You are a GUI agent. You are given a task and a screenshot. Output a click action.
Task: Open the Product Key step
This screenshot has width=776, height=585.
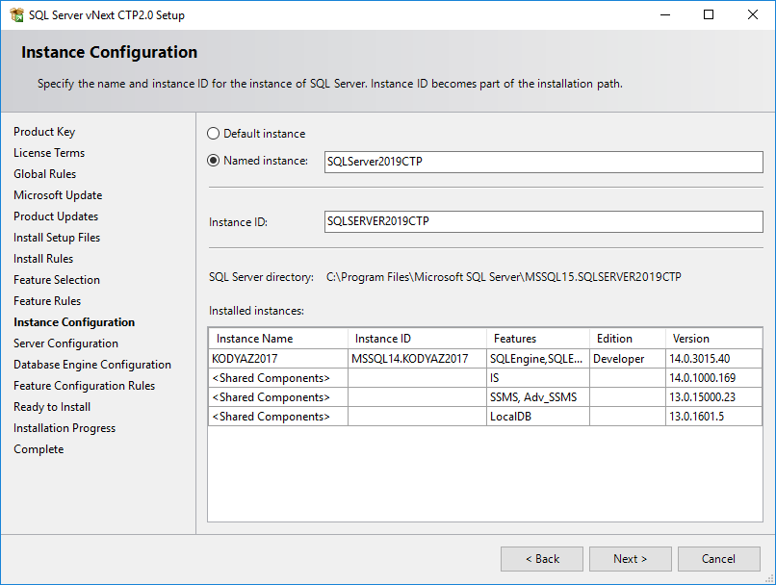[x=44, y=132]
